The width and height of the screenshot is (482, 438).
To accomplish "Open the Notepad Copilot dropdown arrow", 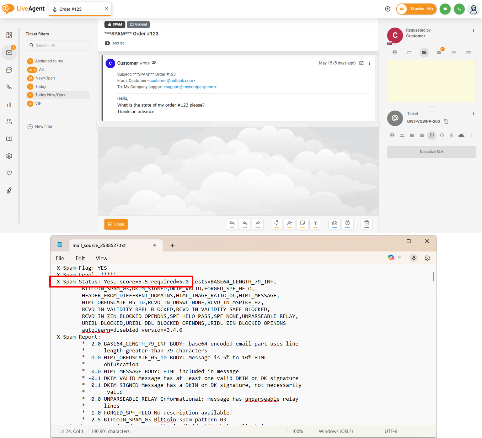I will (x=400, y=257).
